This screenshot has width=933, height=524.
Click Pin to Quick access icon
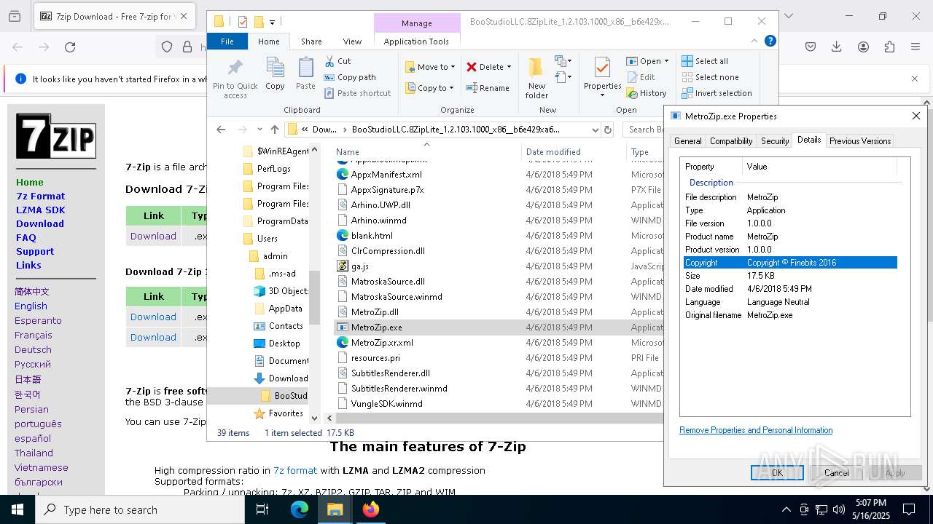(235, 78)
